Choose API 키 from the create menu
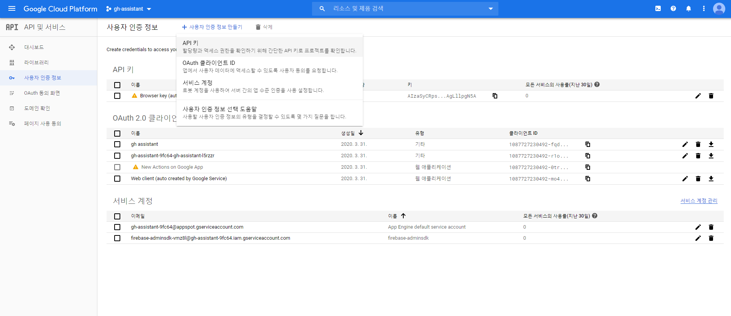The width and height of the screenshot is (731, 316). (270, 47)
